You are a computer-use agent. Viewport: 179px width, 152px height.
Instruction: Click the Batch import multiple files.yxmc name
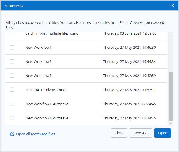pos(51,34)
